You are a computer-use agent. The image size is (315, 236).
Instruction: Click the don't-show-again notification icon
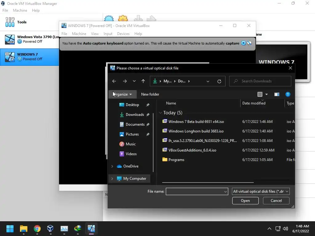click(249, 43)
